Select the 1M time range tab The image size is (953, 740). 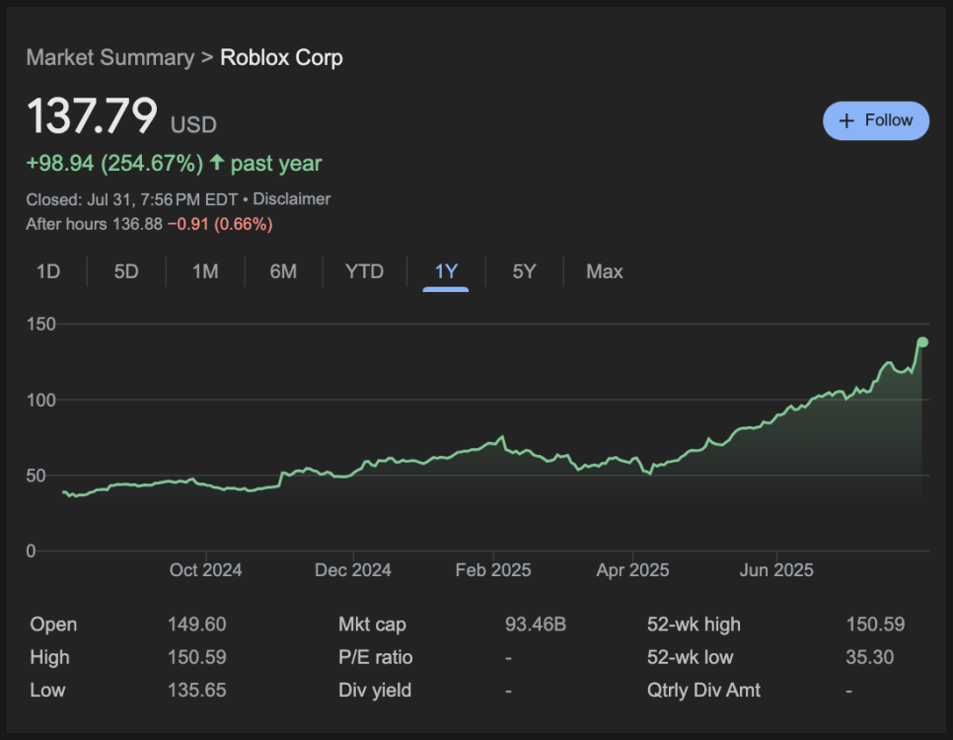205,271
